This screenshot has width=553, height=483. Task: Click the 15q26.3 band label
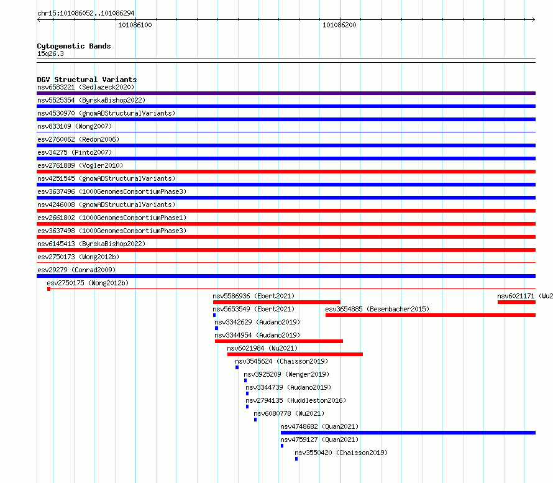pyautogui.click(x=50, y=53)
